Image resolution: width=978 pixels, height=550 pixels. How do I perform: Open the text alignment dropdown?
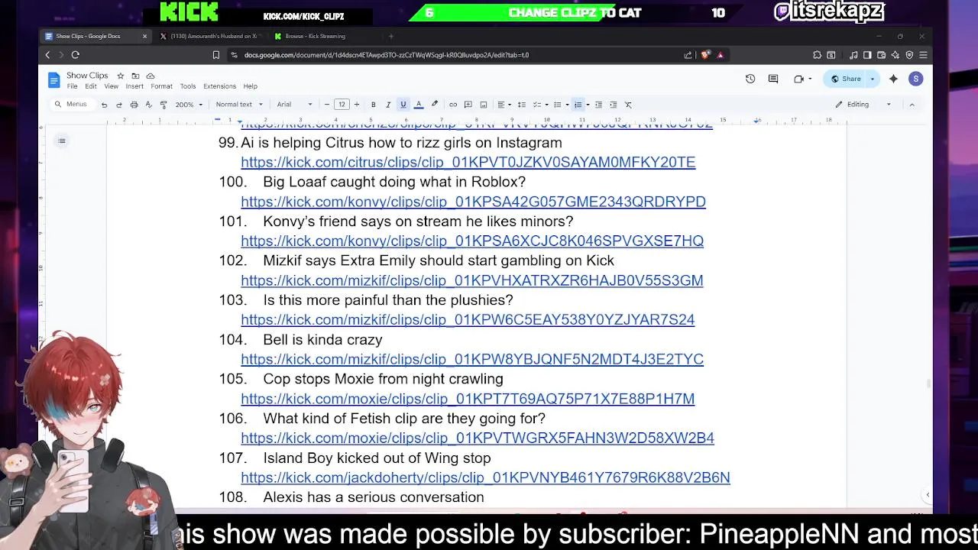tap(504, 105)
